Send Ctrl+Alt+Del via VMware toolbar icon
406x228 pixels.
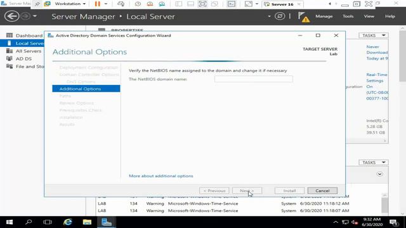pyautogui.click(x=121, y=4)
